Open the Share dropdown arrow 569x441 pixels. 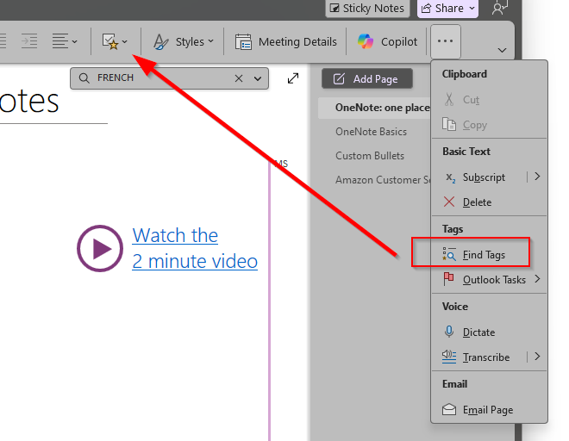(472, 8)
